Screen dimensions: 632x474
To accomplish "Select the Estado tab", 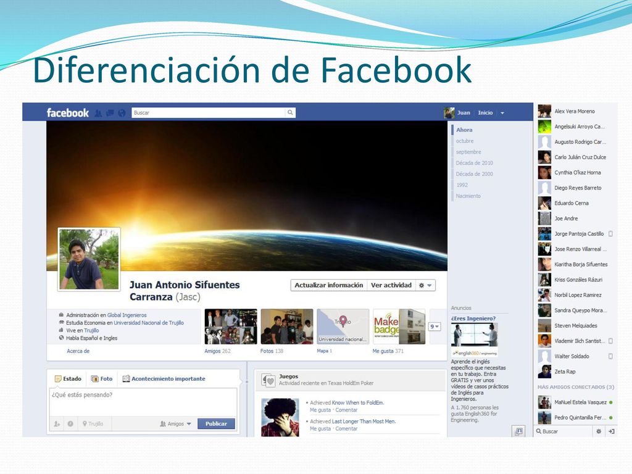I will coord(68,379).
